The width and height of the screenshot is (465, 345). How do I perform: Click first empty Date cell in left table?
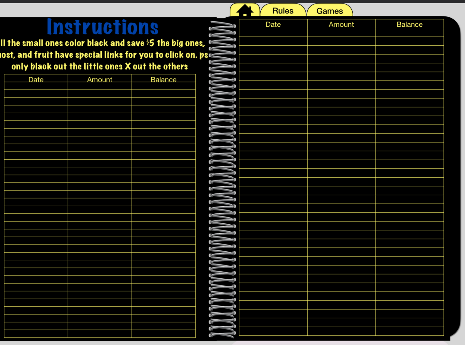pyautogui.click(x=36, y=86)
